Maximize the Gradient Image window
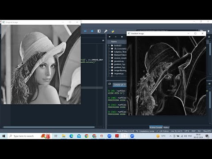 pyautogui.click(x=195, y=34)
